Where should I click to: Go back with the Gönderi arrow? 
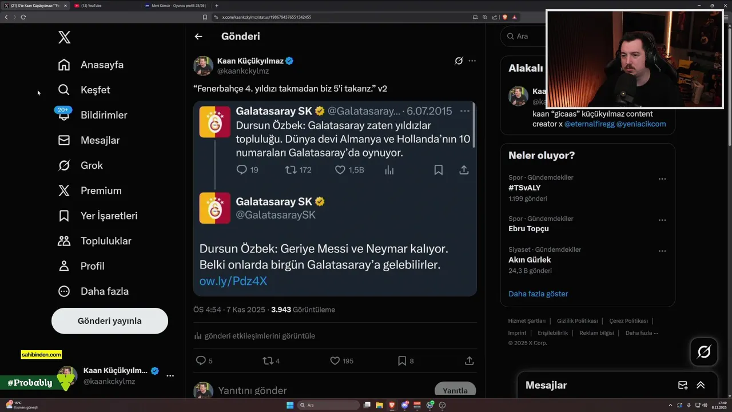[198, 37]
